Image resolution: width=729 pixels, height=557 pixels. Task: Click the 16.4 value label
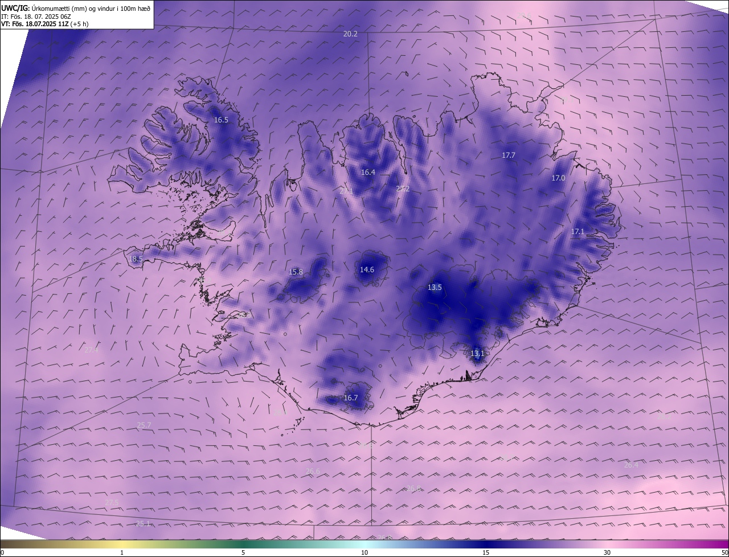[x=368, y=173]
